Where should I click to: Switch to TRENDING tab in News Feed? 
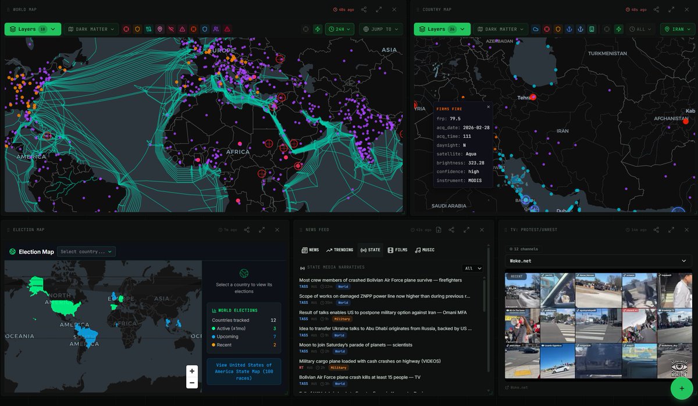pos(340,250)
